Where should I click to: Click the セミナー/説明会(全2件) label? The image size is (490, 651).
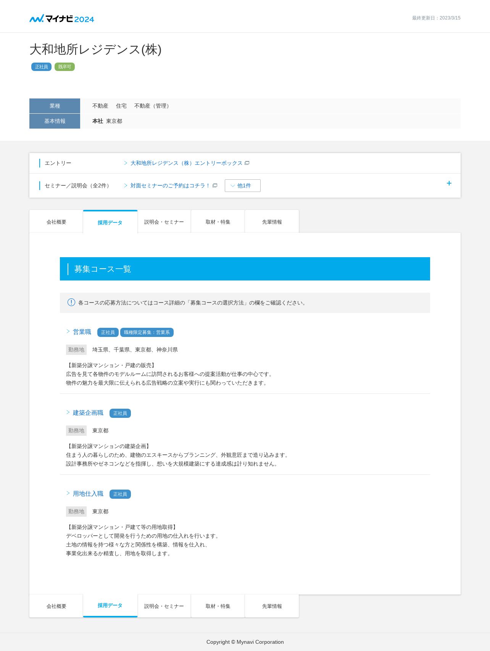coord(78,185)
